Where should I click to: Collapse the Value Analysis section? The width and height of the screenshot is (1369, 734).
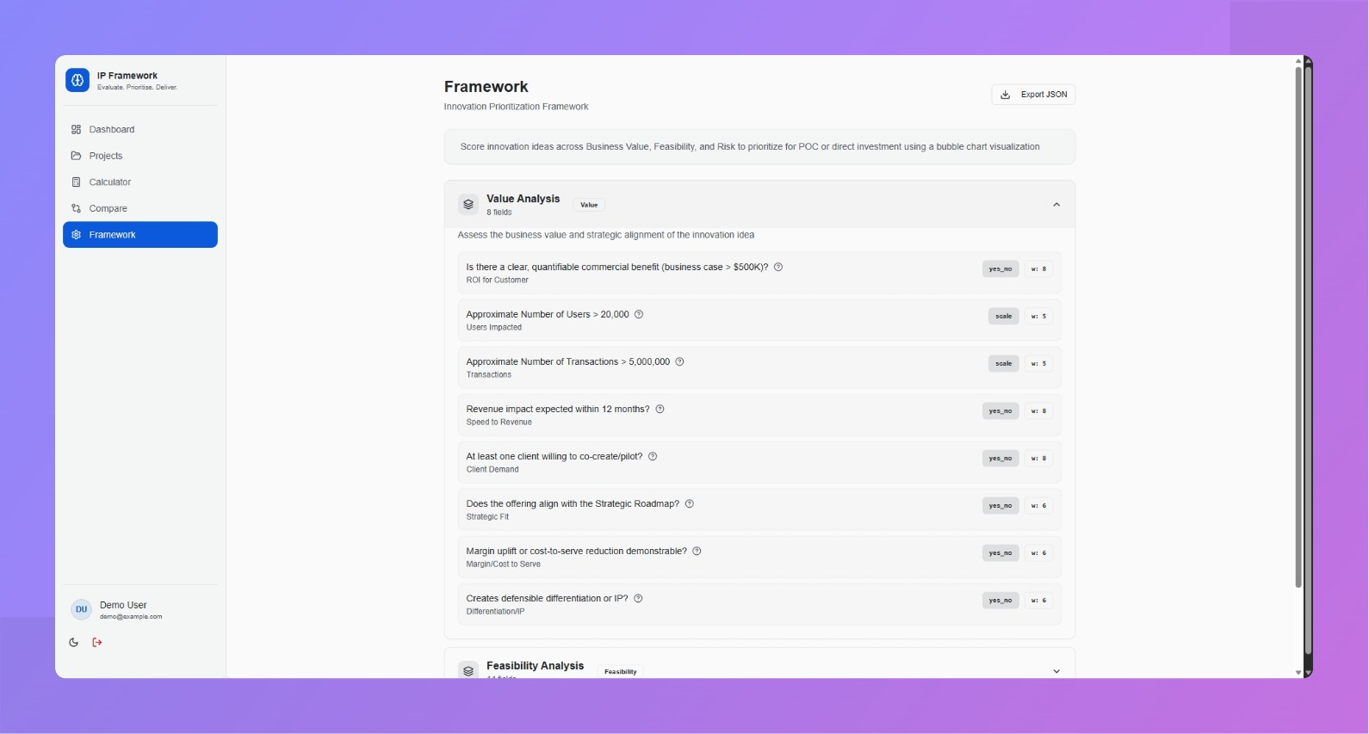[x=1056, y=204]
